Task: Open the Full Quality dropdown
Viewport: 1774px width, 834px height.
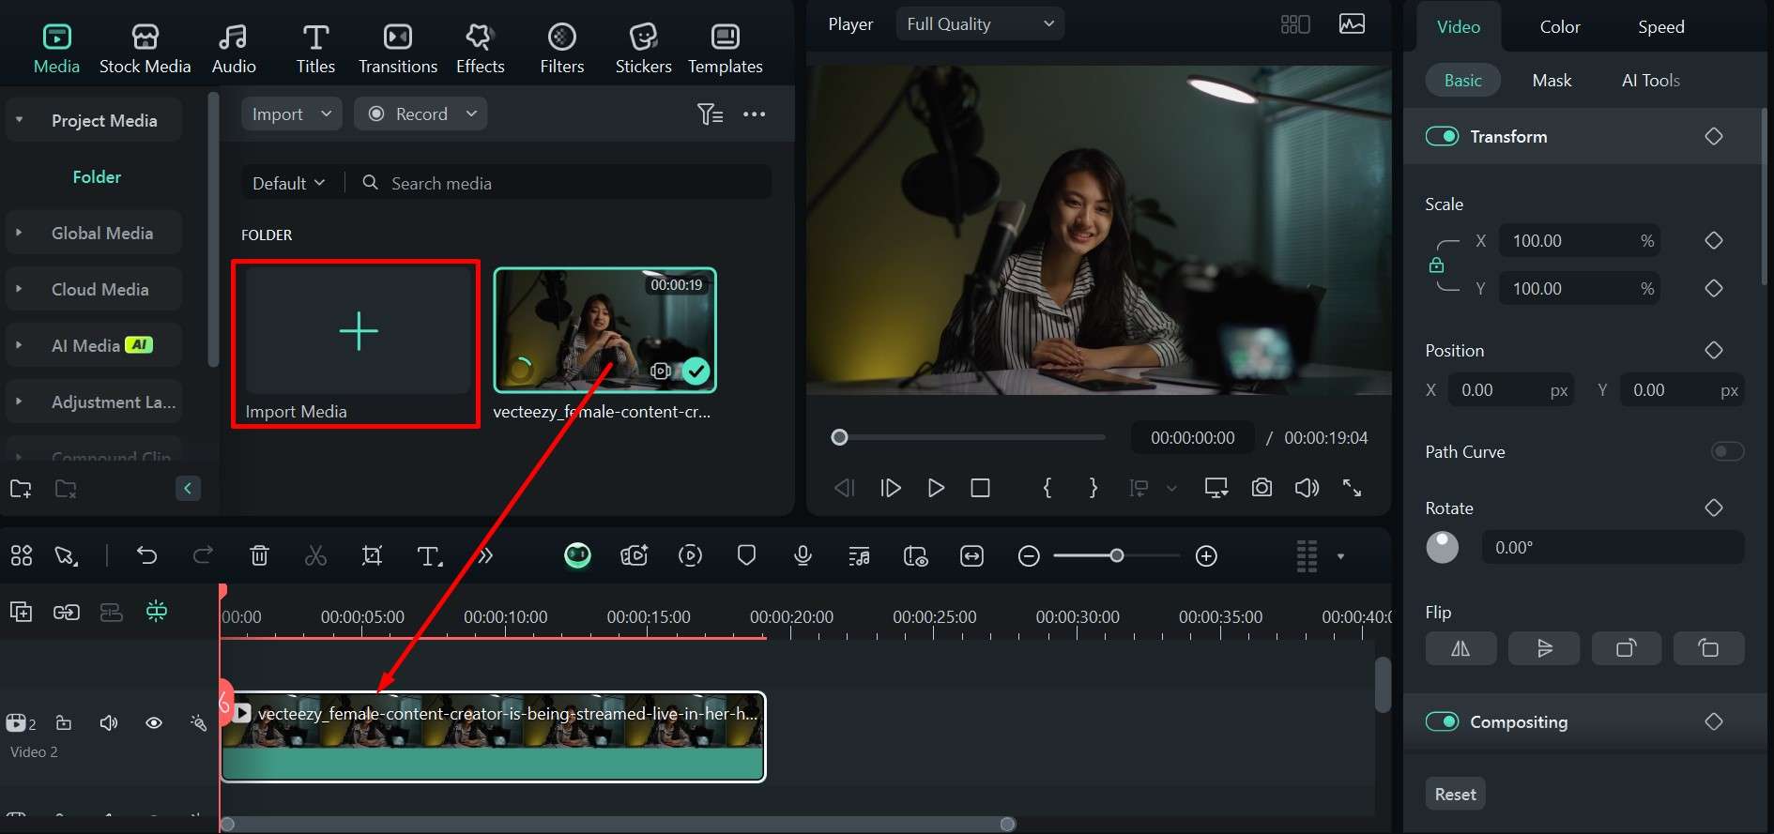Action: point(979,24)
